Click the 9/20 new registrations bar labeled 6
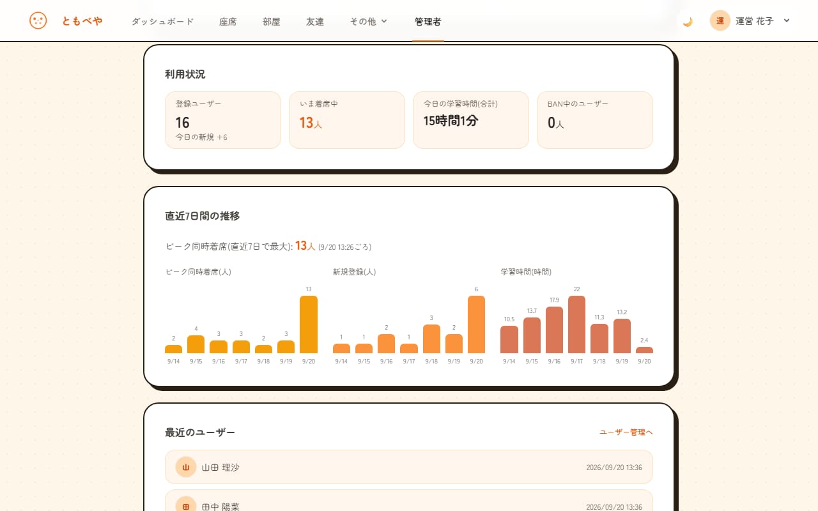This screenshot has height=511, width=818. pos(476,324)
